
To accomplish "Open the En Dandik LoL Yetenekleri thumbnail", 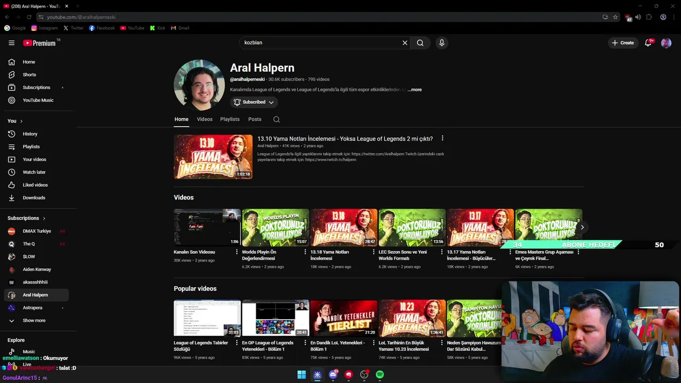I will coord(344,318).
